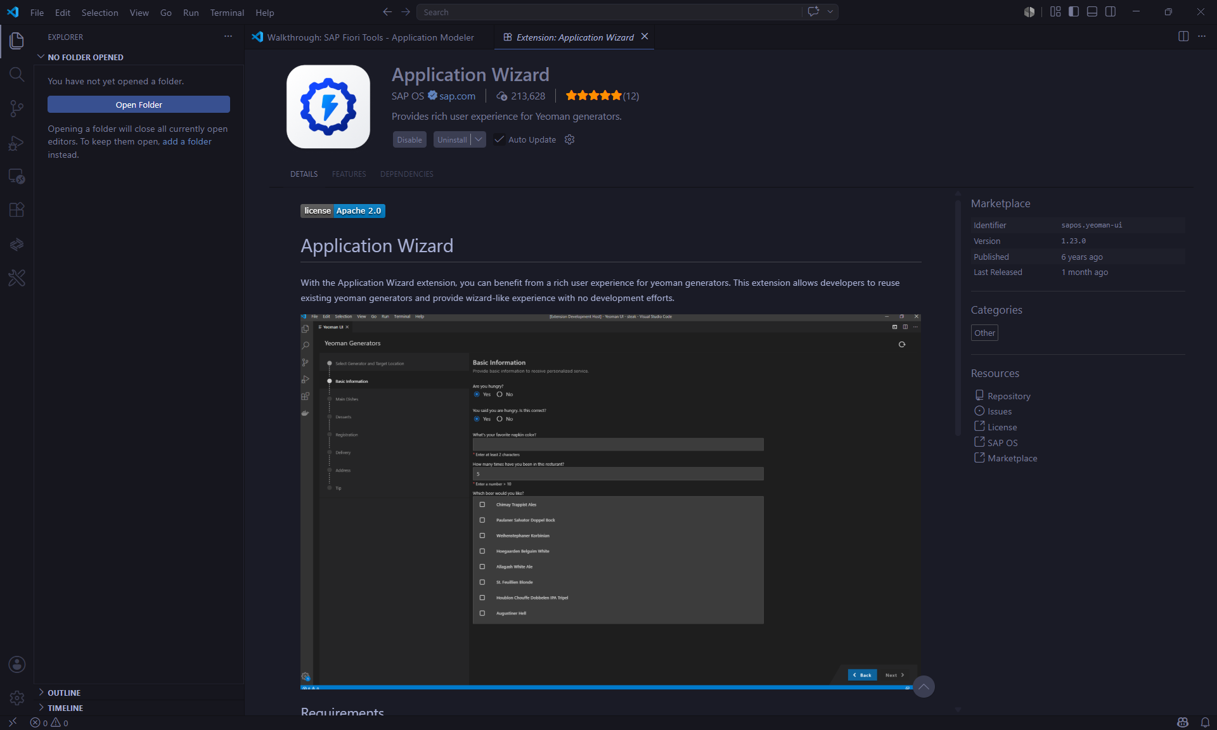Open the License resource link
Image resolution: width=1217 pixels, height=730 pixels.
point(1001,427)
